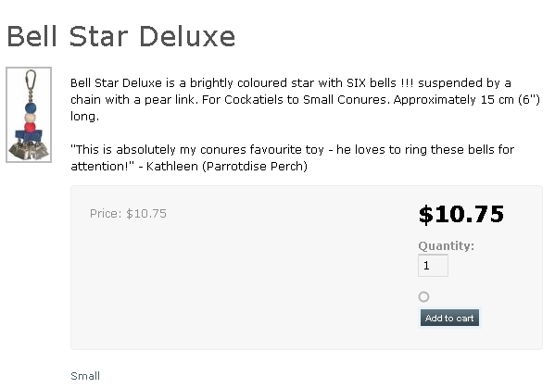Image resolution: width=555 pixels, height=388 pixels.
Task: Click the Quantity label
Action: click(x=446, y=245)
